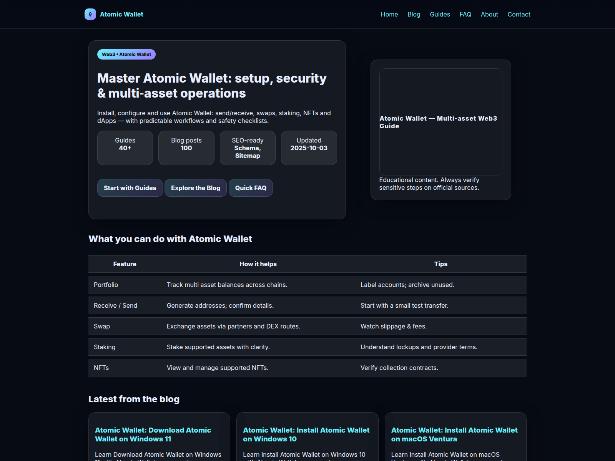Viewport: 615px width, 461px height.
Task: Click 'Stake supported assets with clarity.' cell
Action: pos(258,347)
